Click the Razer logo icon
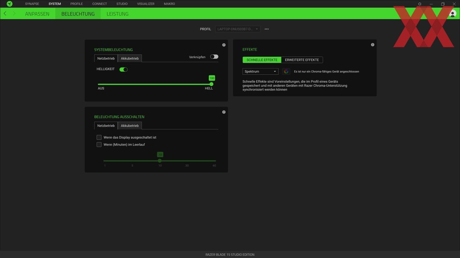Image resolution: width=460 pixels, height=258 pixels. click(9, 4)
